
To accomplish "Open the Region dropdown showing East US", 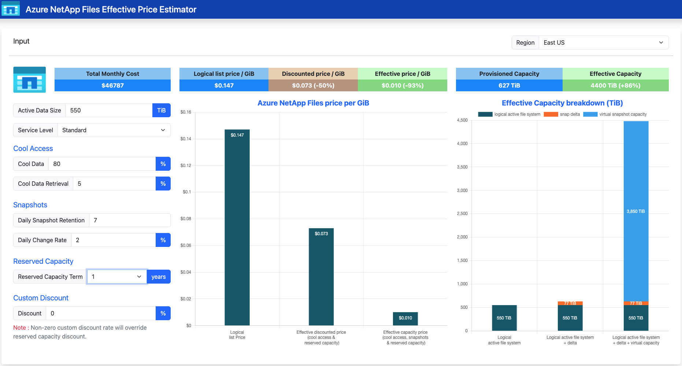I will coord(604,42).
